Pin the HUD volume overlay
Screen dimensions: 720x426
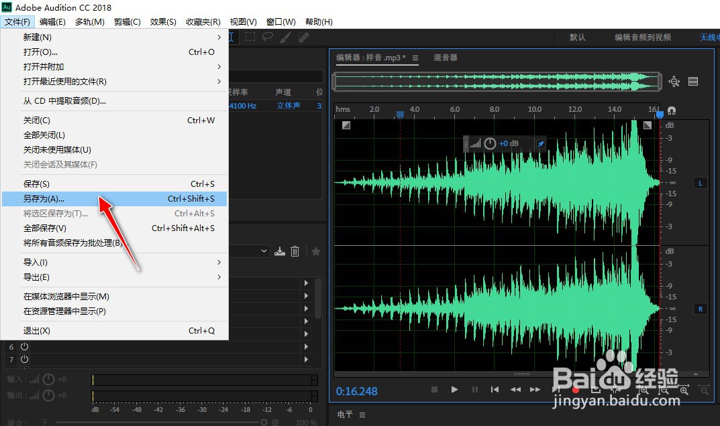[541, 144]
